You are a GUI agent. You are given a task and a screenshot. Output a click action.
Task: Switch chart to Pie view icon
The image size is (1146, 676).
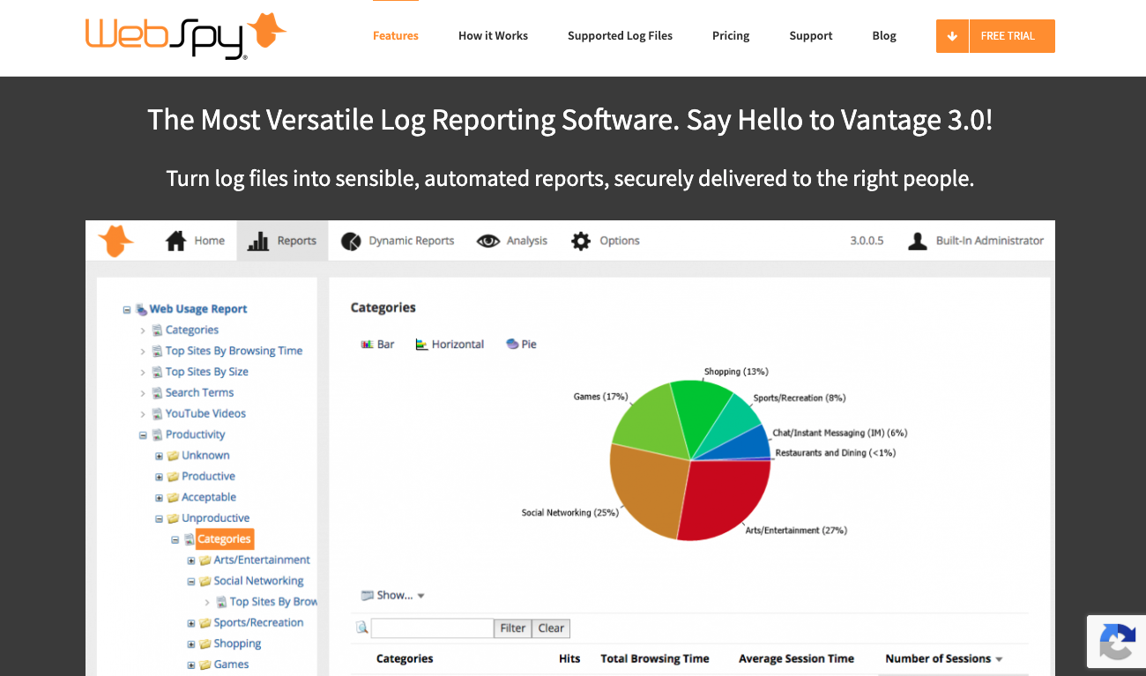point(512,345)
